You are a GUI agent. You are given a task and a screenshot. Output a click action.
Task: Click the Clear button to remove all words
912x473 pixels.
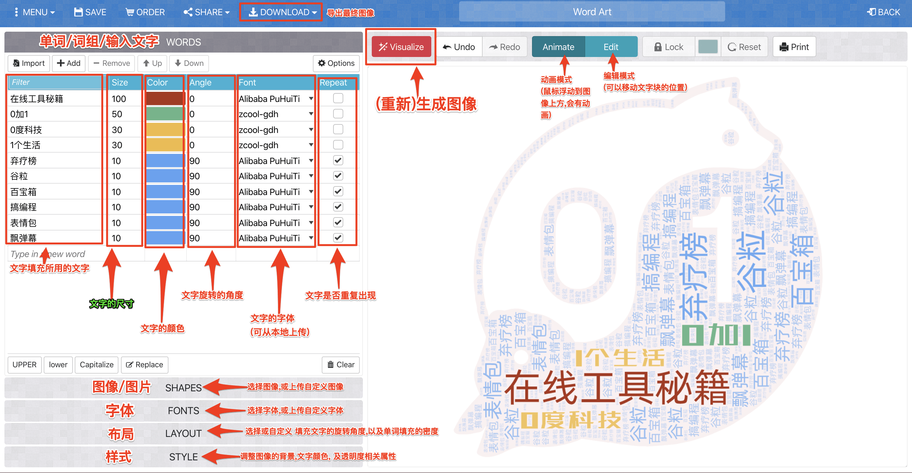(339, 364)
